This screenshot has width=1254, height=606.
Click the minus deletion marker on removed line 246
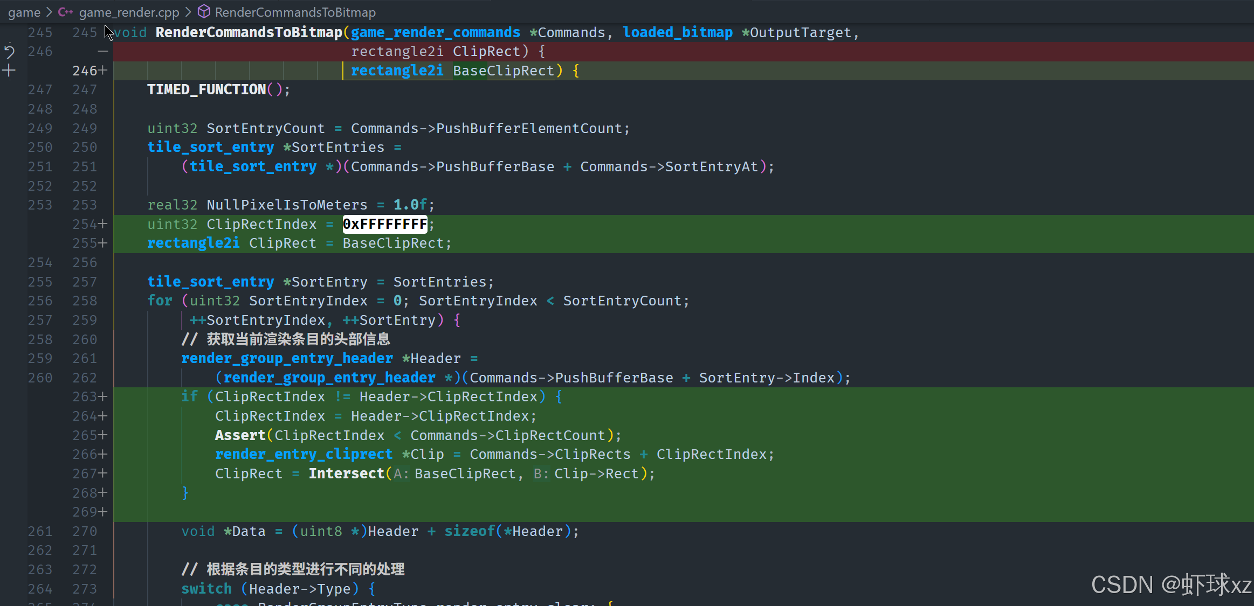pyautogui.click(x=103, y=52)
